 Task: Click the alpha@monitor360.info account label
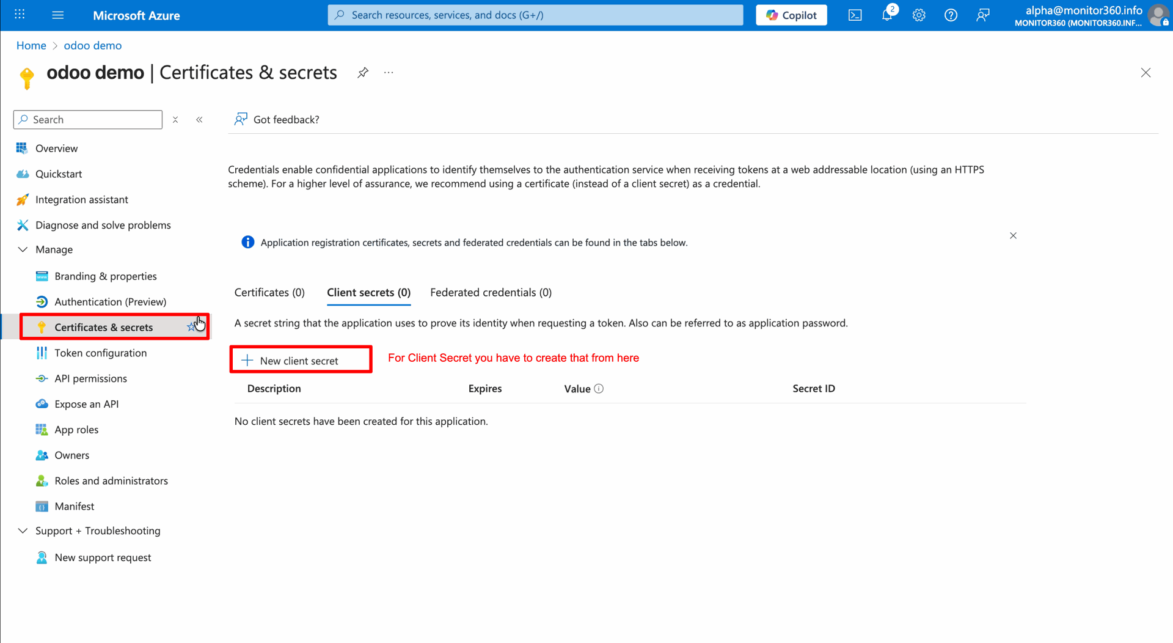pyautogui.click(x=1083, y=10)
